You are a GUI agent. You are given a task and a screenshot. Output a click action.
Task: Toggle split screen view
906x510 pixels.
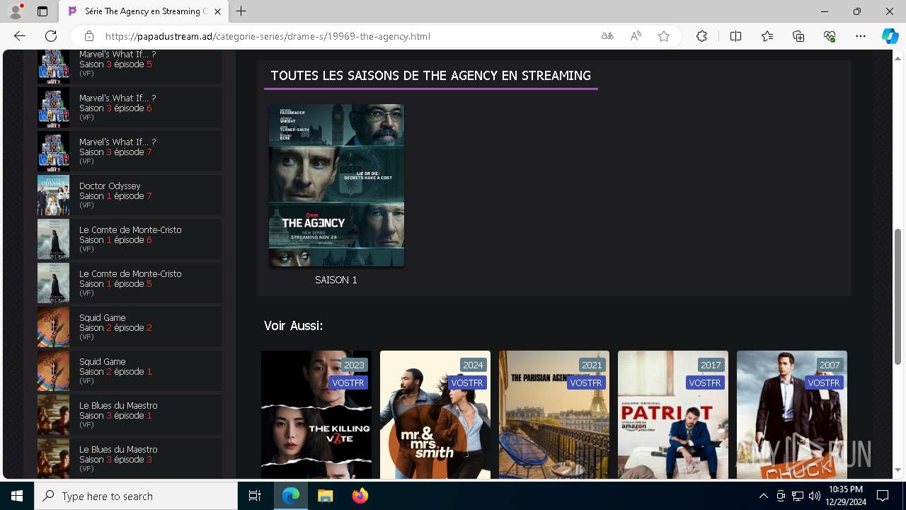click(x=735, y=36)
